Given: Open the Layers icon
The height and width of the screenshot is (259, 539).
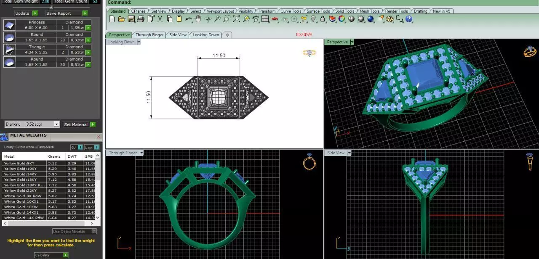Looking at the screenshot, I should 332,19.
